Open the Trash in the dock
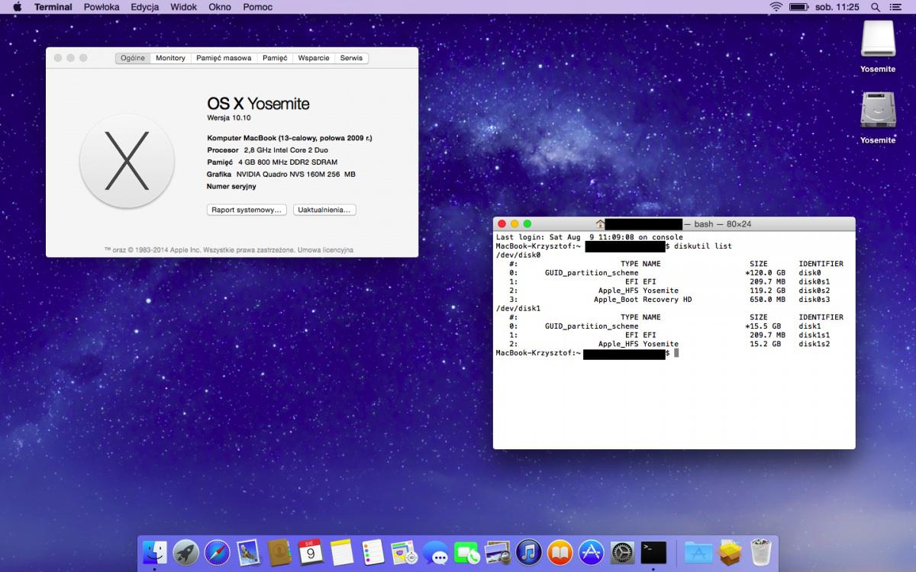The width and height of the screenshot is (916, 572). coord(760,551)
